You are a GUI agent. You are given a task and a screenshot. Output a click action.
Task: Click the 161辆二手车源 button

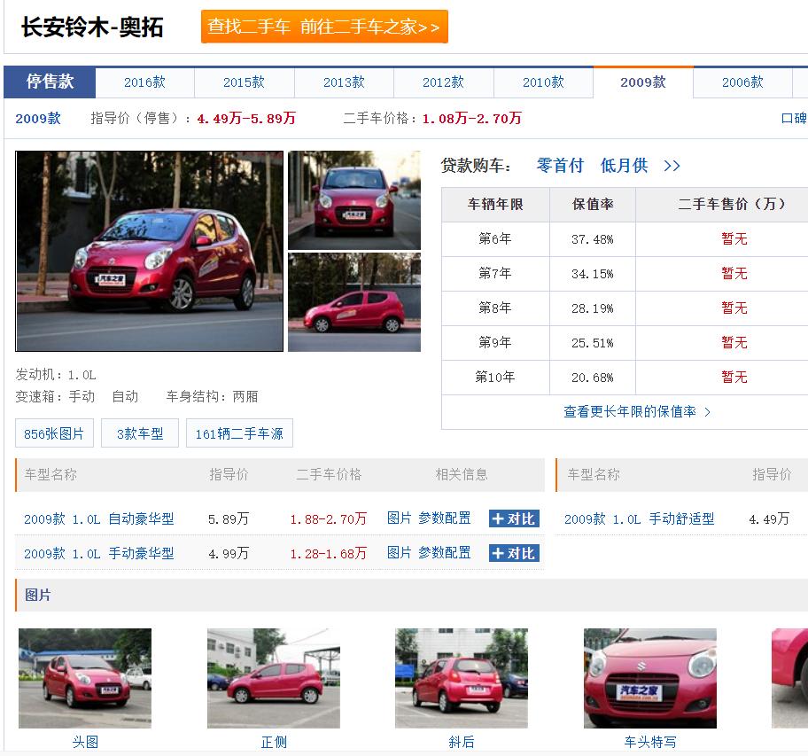tap(239, 433)
